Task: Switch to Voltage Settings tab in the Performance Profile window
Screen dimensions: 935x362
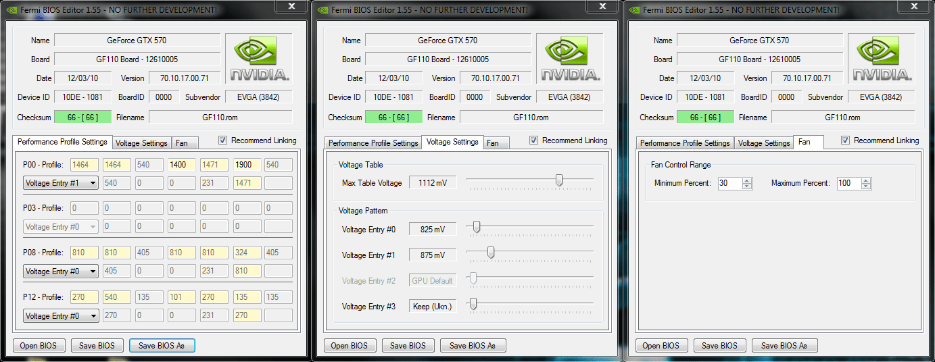Action: [141, 143]
